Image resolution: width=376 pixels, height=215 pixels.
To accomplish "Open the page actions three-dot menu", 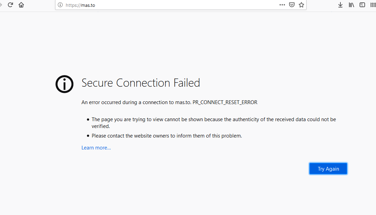I will (282, 5).
